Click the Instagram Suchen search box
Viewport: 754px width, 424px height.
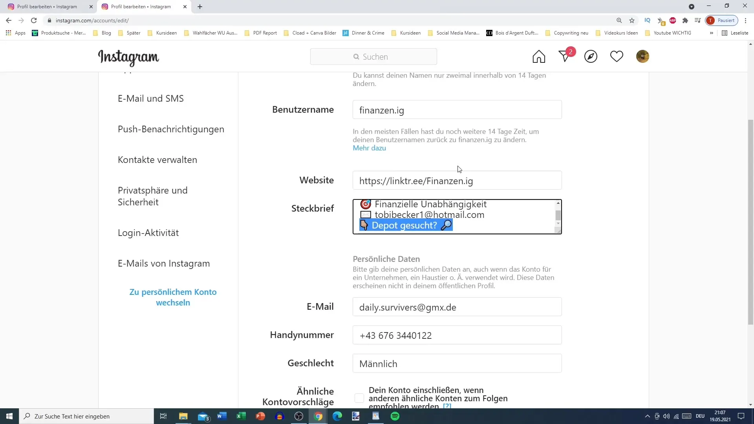click(373, 57)
